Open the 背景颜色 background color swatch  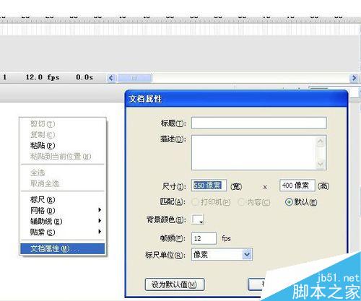[198, 219]
